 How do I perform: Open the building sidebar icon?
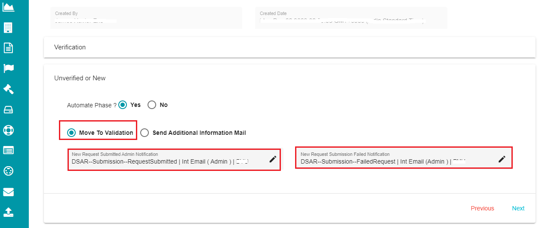click(9, 27)
